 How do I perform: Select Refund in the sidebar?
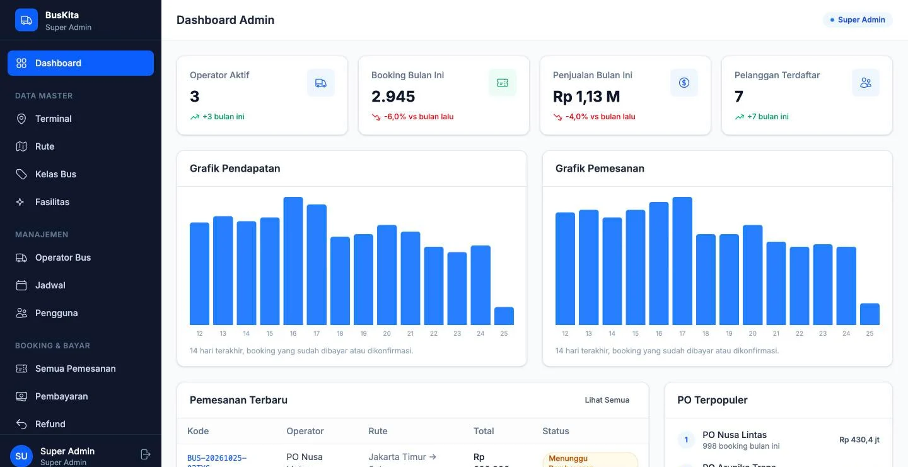[81, 424]
